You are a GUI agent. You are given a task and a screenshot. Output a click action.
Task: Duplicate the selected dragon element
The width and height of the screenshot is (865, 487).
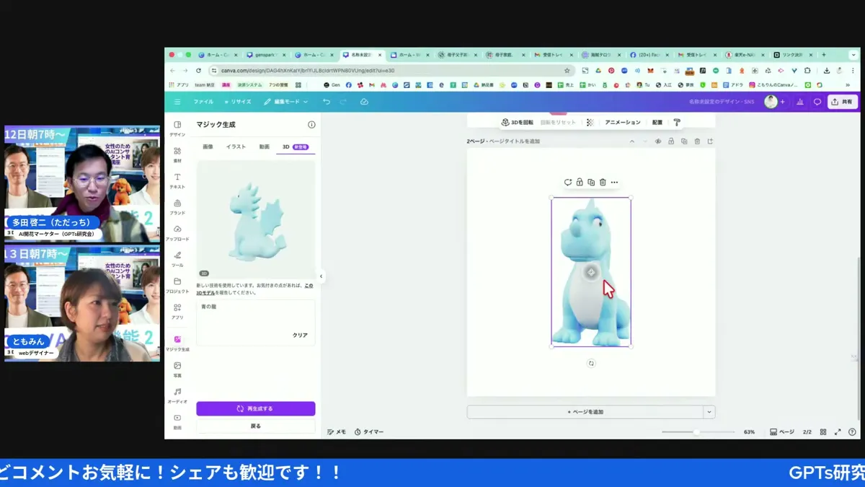click(x=591, y=183)
